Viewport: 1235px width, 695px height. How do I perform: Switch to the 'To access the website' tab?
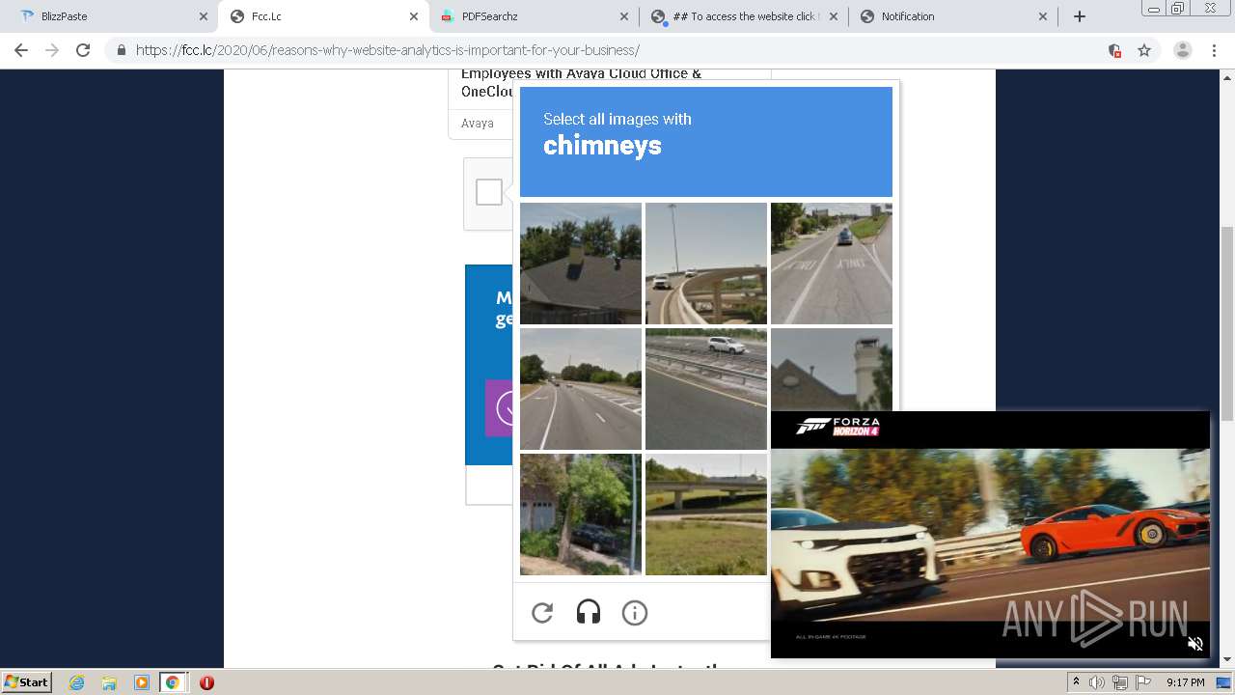pyautogui.click(x=741, y=16)
